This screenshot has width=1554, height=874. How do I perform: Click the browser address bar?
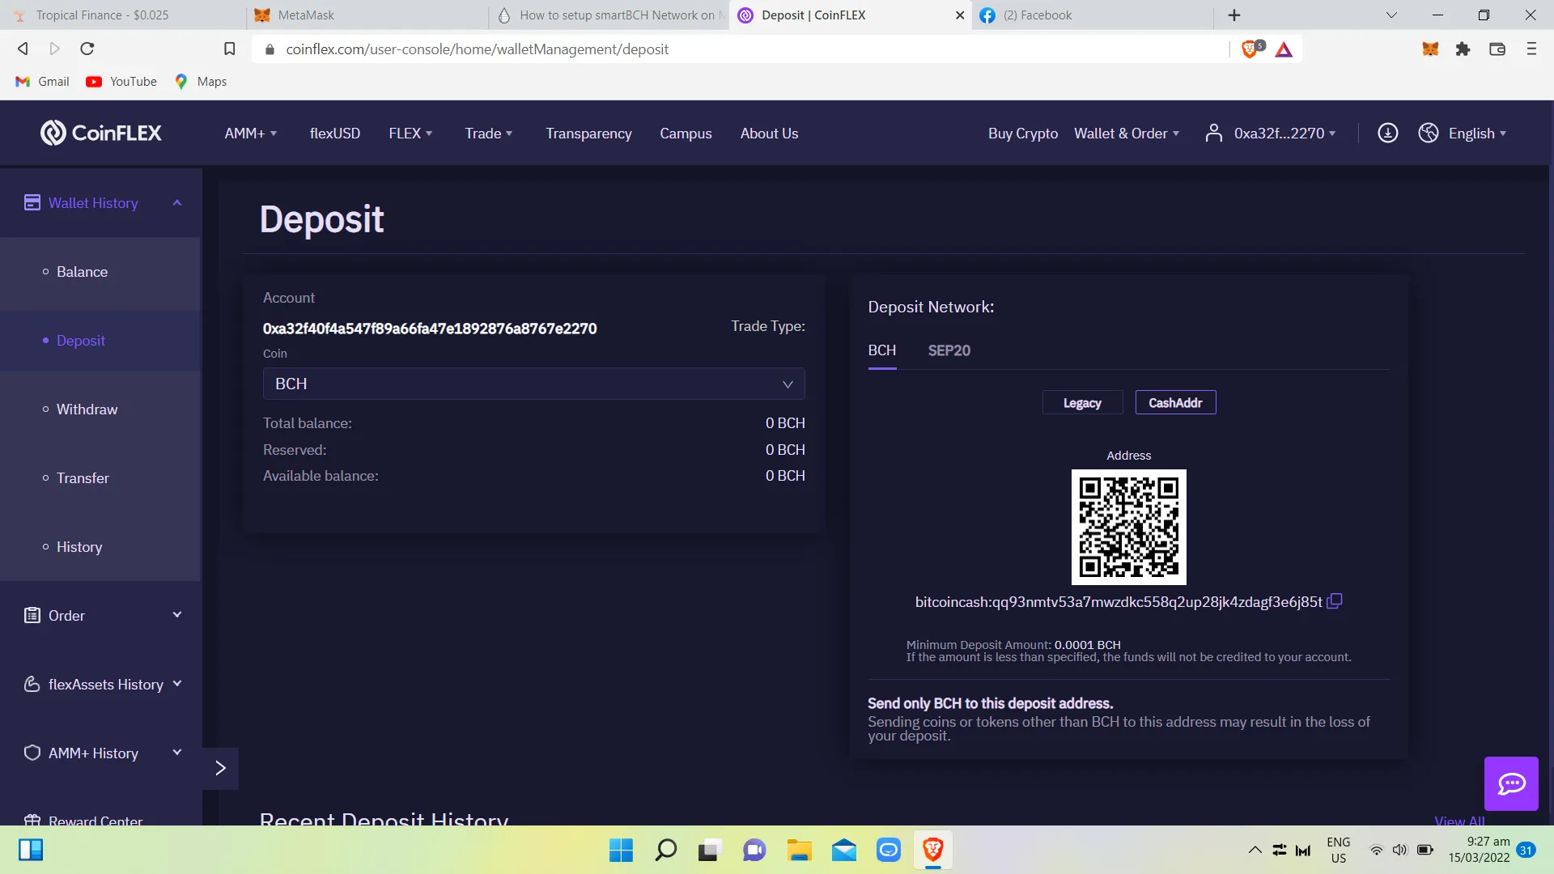point(741,49)
